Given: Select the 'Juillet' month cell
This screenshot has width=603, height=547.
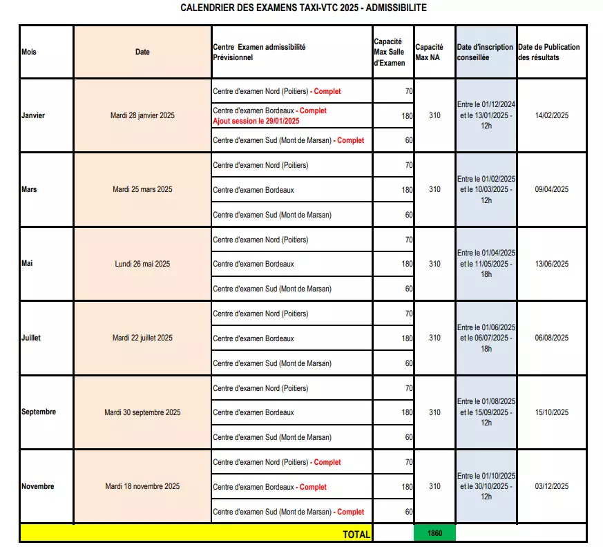Looking at the screenshot, I should pos(31,338).
